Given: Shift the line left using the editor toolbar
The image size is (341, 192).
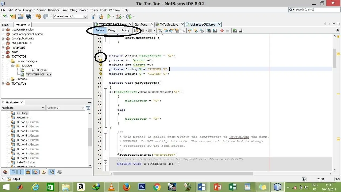Looking at the screenshot, I should pos(209,30).
